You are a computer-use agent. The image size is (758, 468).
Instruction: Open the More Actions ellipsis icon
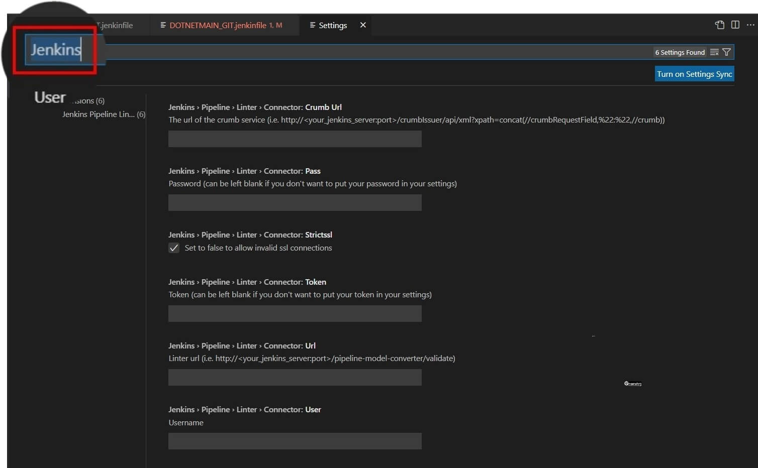pos(751,25)
